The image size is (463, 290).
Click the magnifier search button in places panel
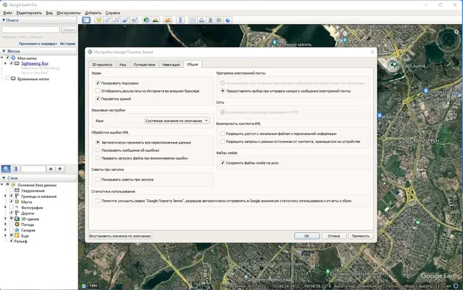pyautogui.click(x=6, y=168)
